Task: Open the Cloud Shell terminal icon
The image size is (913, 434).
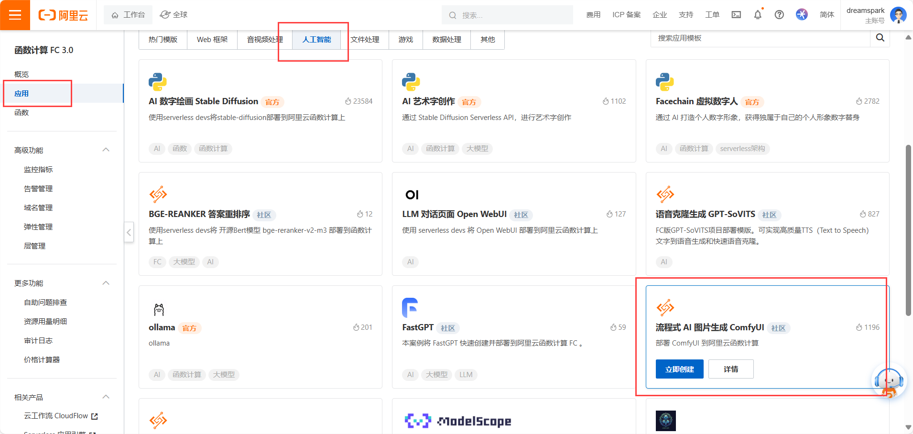Action: (736, 15)
